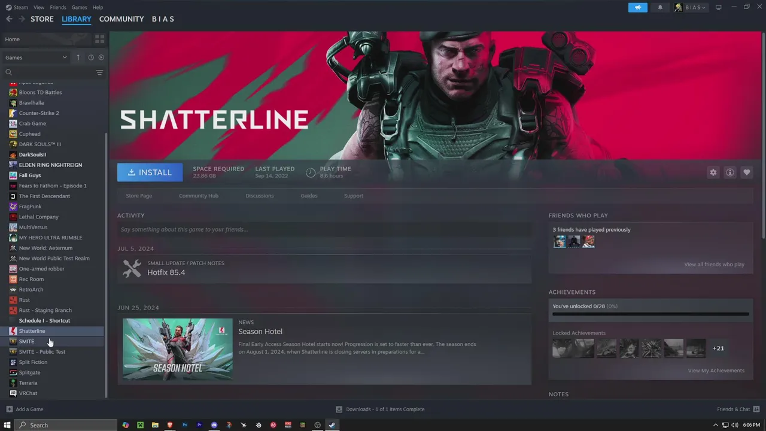Show the +21 more locked achievements
The height and width of the screenshot is (431, 766).
(x=718, y=348)
